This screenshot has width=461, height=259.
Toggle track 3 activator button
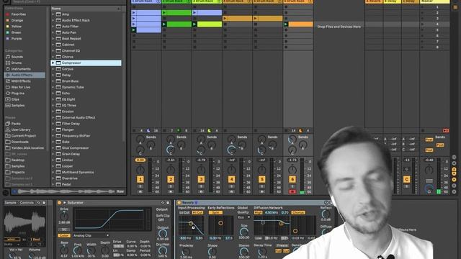201,179
